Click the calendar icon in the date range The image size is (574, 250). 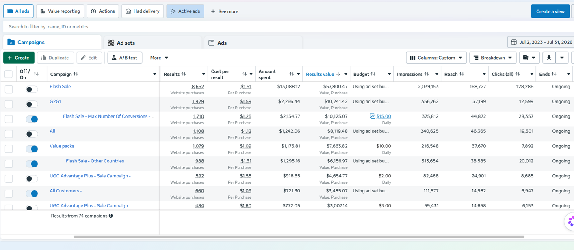click(x=514, y=42)
